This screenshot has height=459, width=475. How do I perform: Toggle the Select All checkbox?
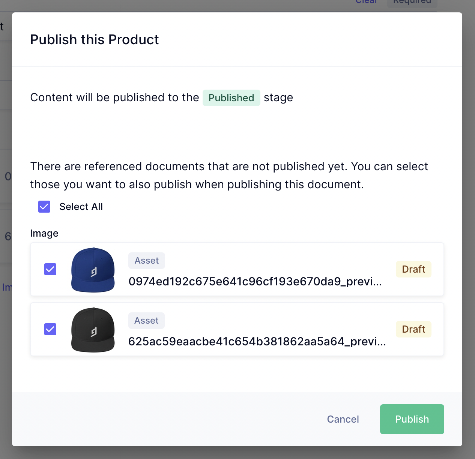coord(44,207)
